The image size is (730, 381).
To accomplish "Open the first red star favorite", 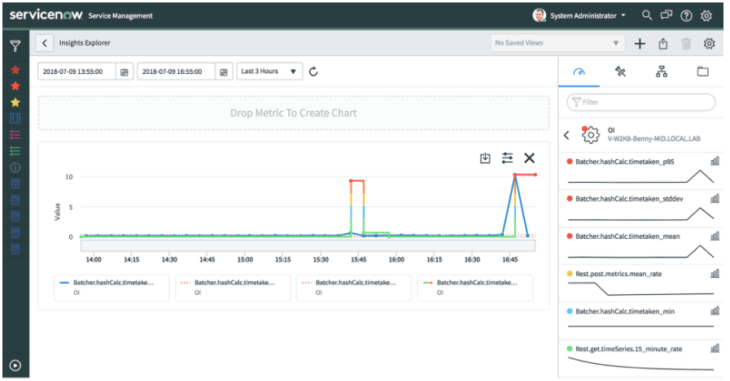I will [15, 70].
